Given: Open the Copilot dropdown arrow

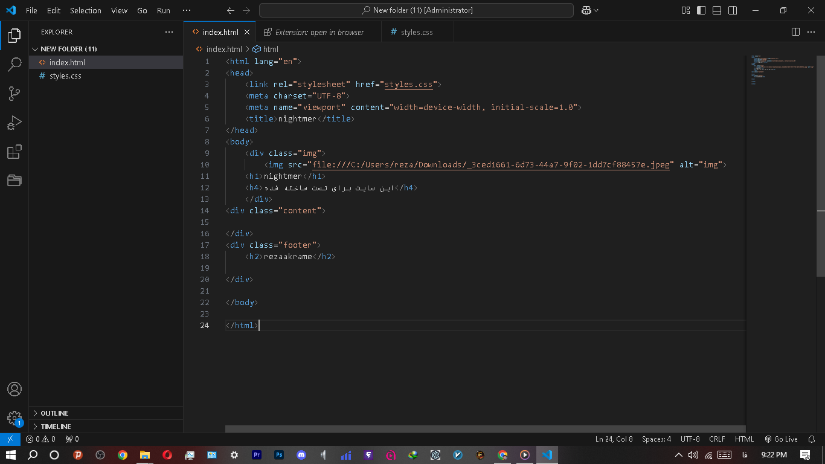Looking at the screenshot, I should point(597,10).
